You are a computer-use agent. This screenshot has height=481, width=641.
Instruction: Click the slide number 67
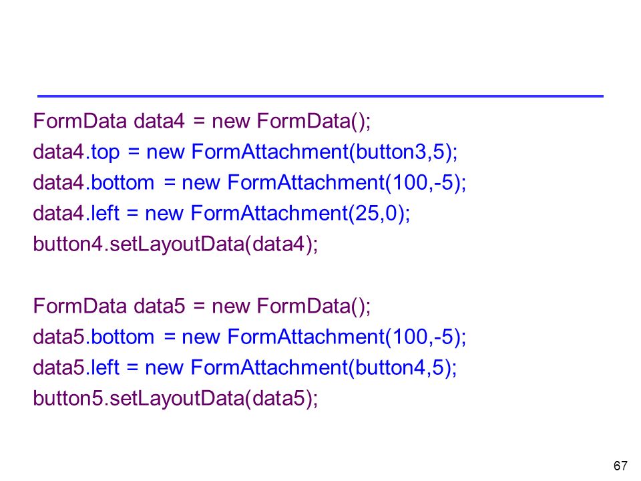[x=620, y=466]
